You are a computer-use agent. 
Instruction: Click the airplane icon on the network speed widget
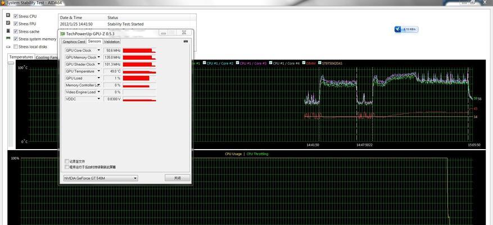coord(398,29)
